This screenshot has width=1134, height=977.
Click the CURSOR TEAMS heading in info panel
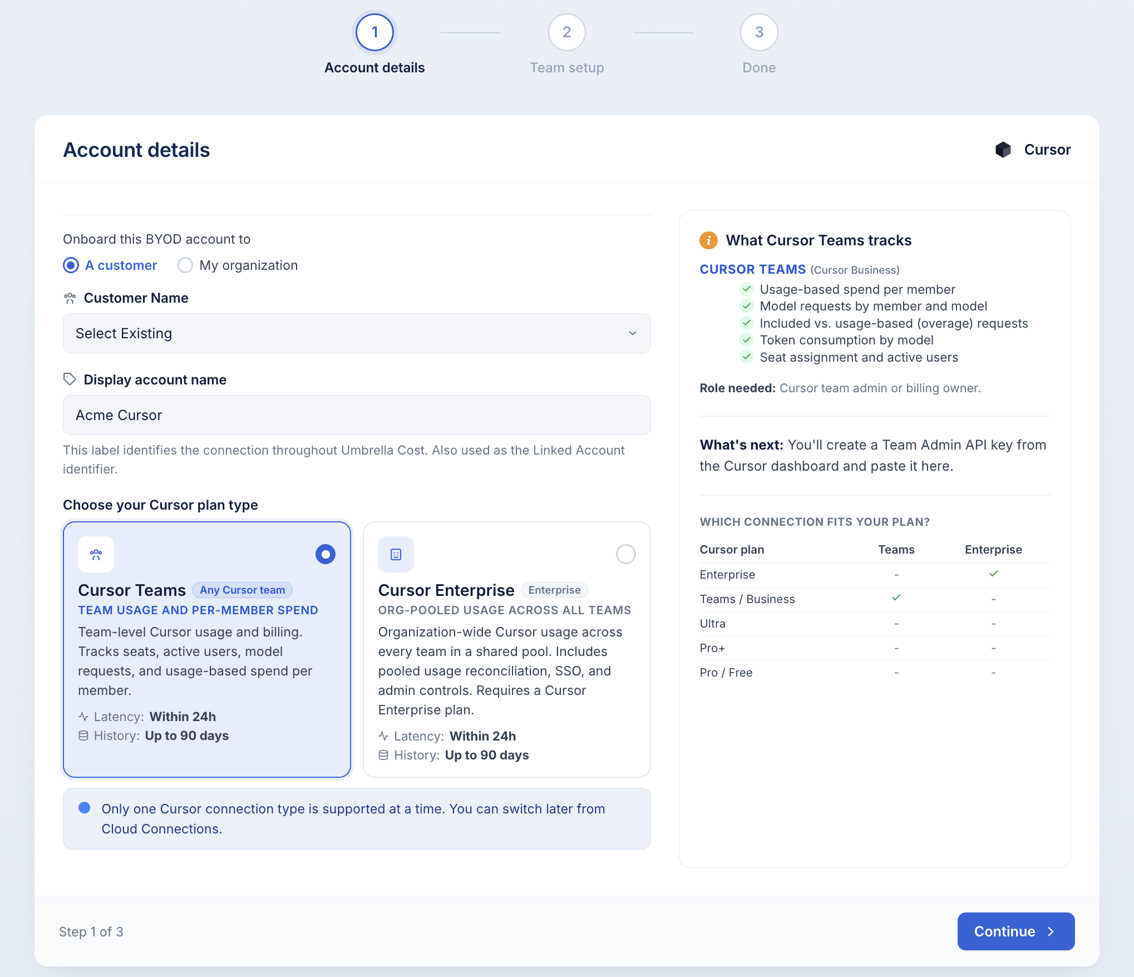pyautogui.click(x=753, y=269)
